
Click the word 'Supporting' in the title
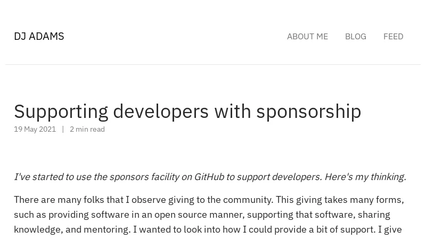click(61, 112)
